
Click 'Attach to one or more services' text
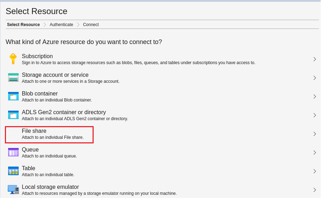[71, 81]
